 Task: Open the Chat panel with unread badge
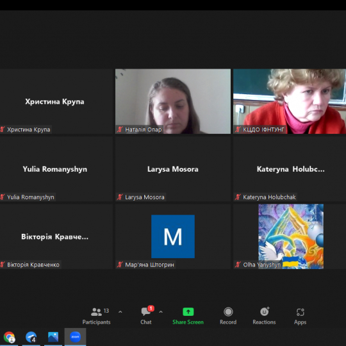(x=146, y=316)
